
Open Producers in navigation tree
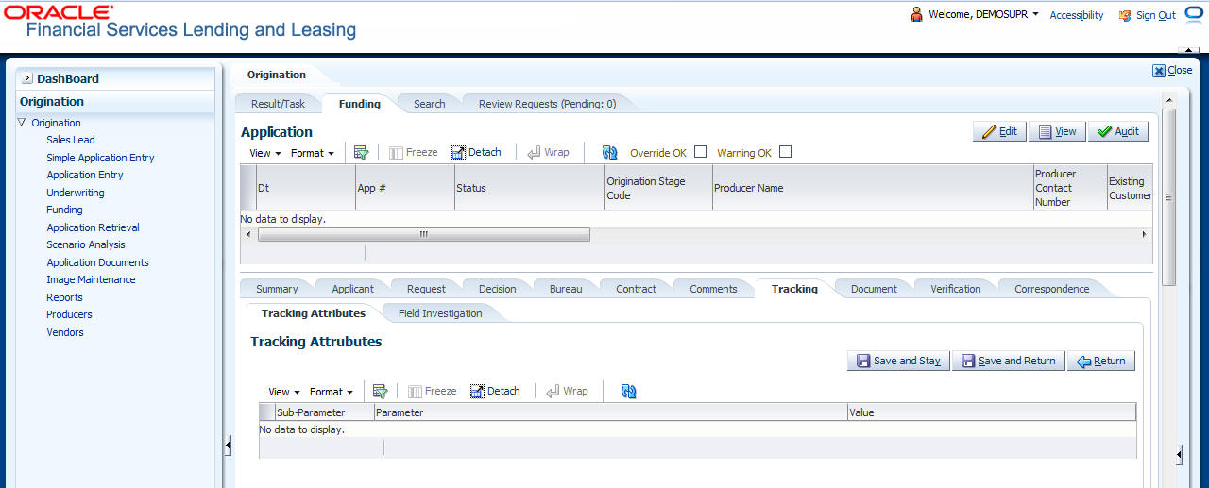70,314
